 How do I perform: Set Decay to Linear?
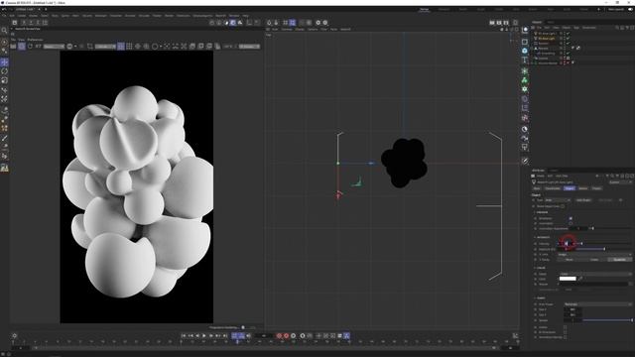tap(594, 260)
